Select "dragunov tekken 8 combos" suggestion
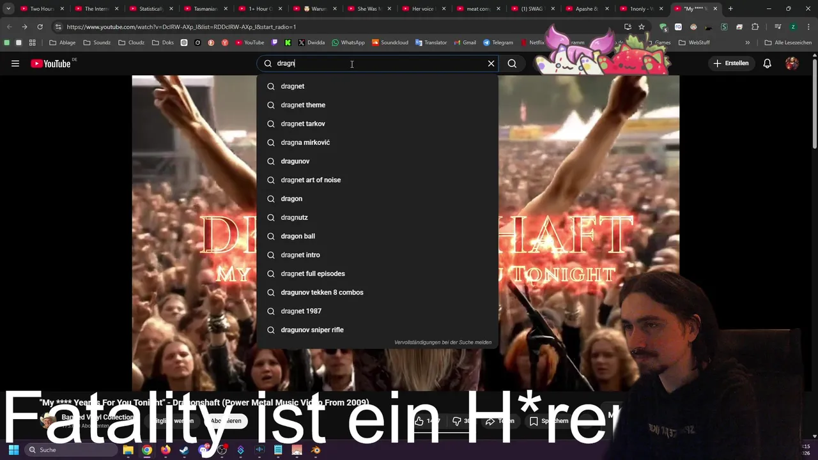The image size is (818, 460). 377,292
